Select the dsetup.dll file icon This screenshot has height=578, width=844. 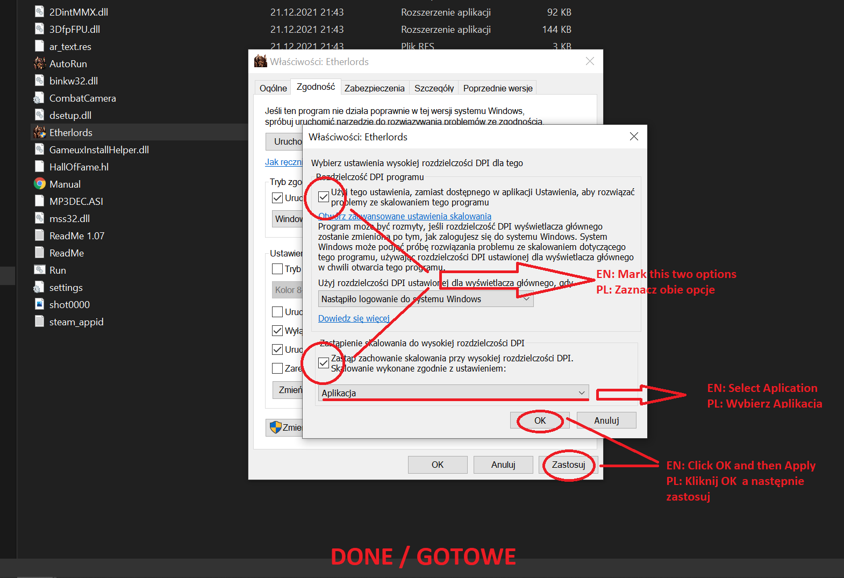39,115
